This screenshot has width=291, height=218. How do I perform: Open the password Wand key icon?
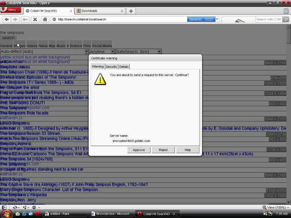pyautogui.click(x=25, y=19)
